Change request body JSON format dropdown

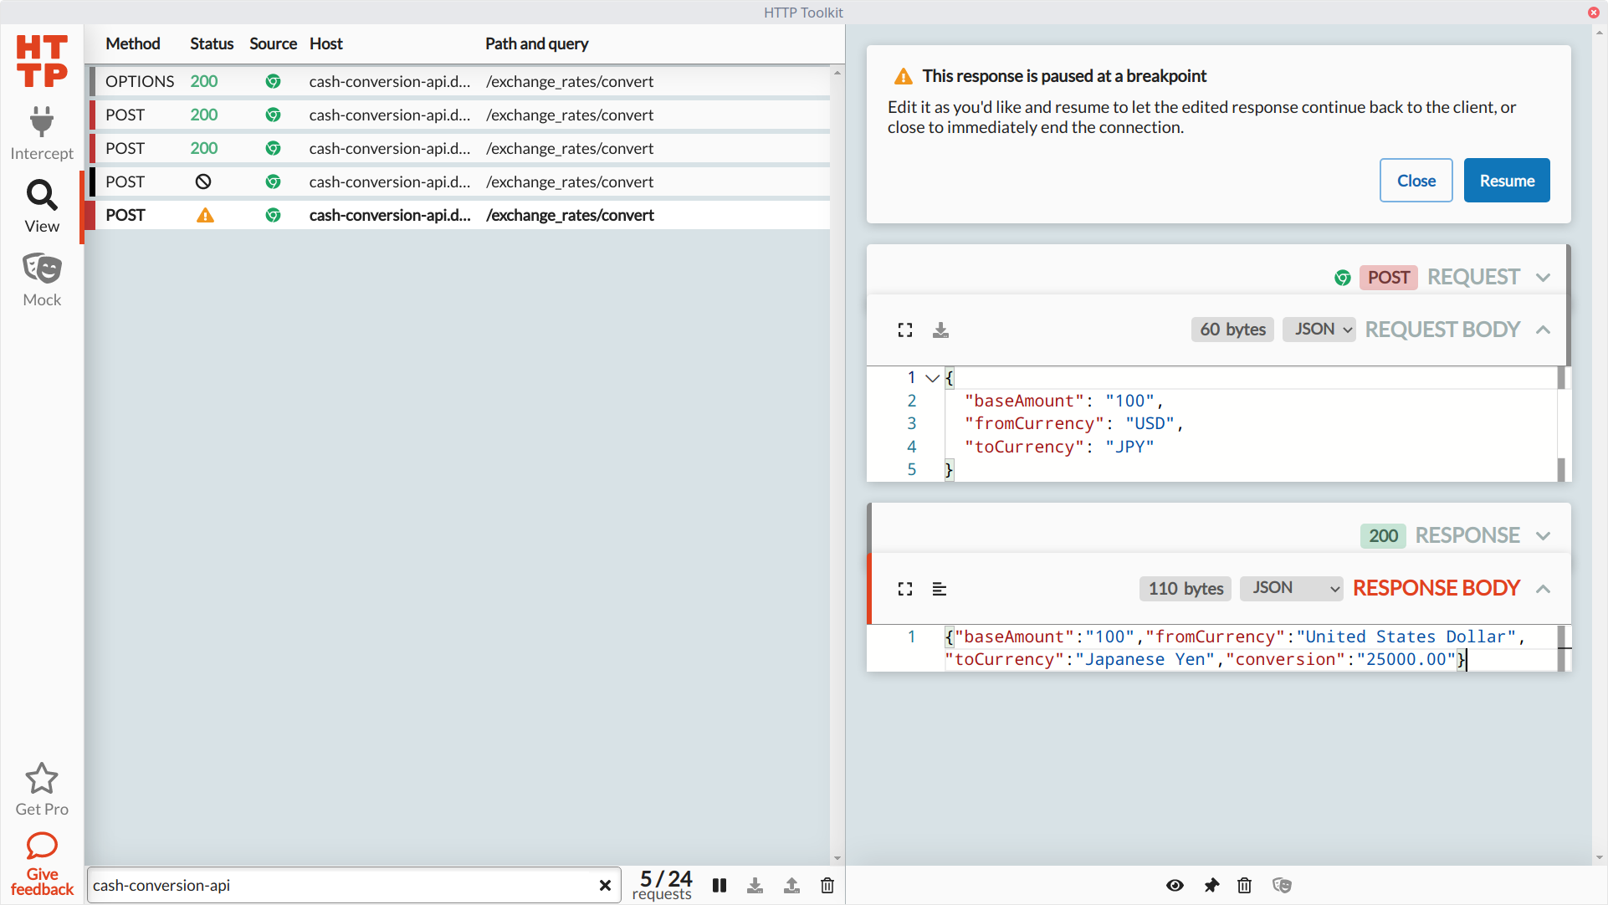tap(1319, 330)
